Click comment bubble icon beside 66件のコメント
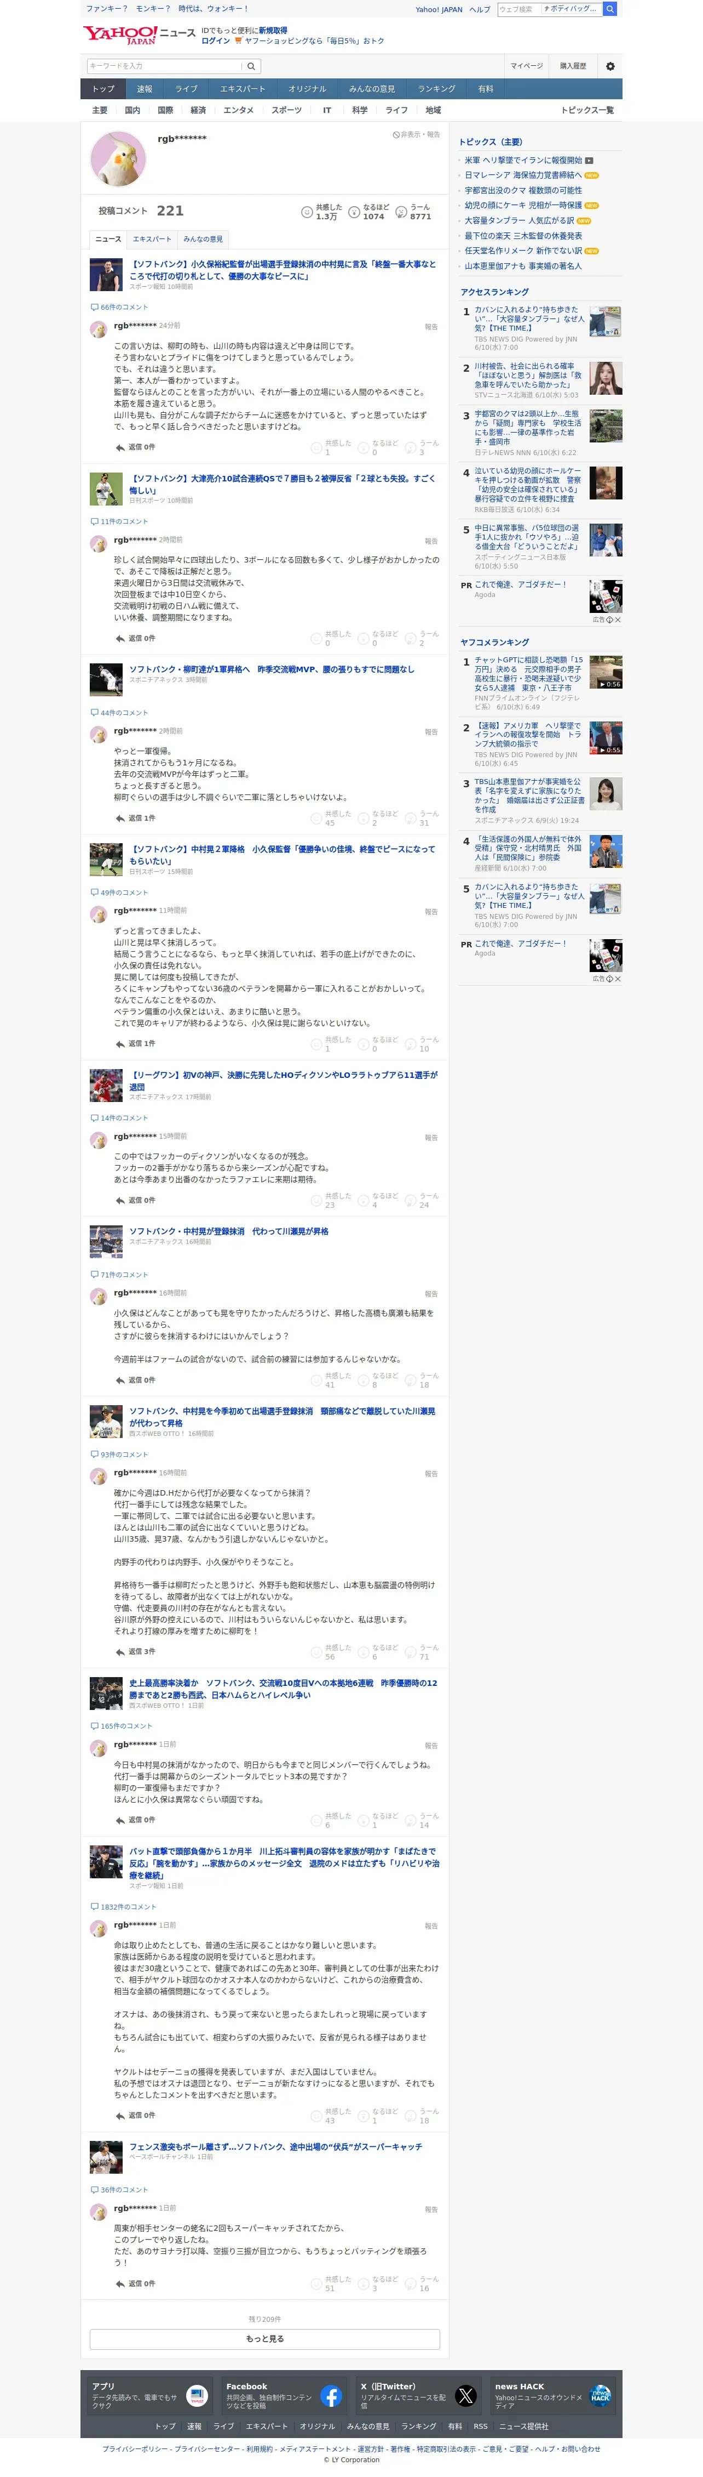 94,308
